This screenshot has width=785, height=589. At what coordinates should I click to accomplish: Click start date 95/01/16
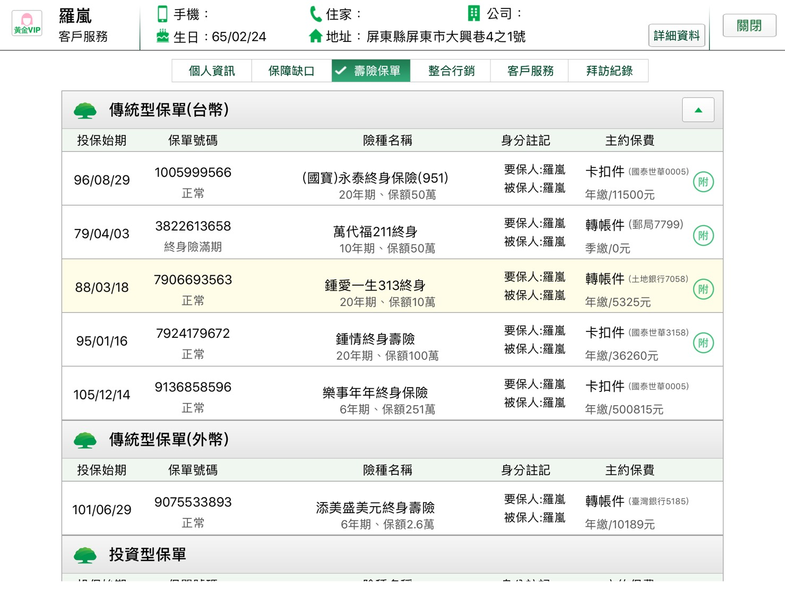102,341
